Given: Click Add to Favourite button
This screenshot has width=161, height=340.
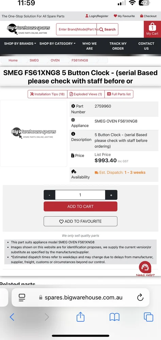Looking at the screenshot, I should 80,221.
